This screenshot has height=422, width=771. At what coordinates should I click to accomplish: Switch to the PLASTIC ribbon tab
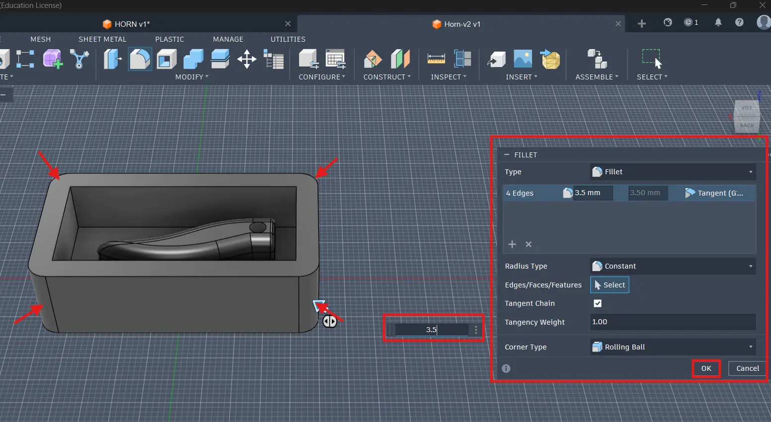pyautogui.click(x=169, y=39)
